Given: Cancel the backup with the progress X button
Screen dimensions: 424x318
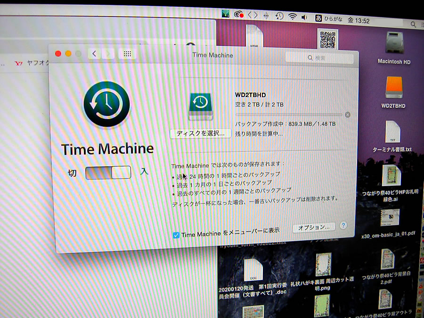Looking at the screenshot, I should tap(348, 114).
